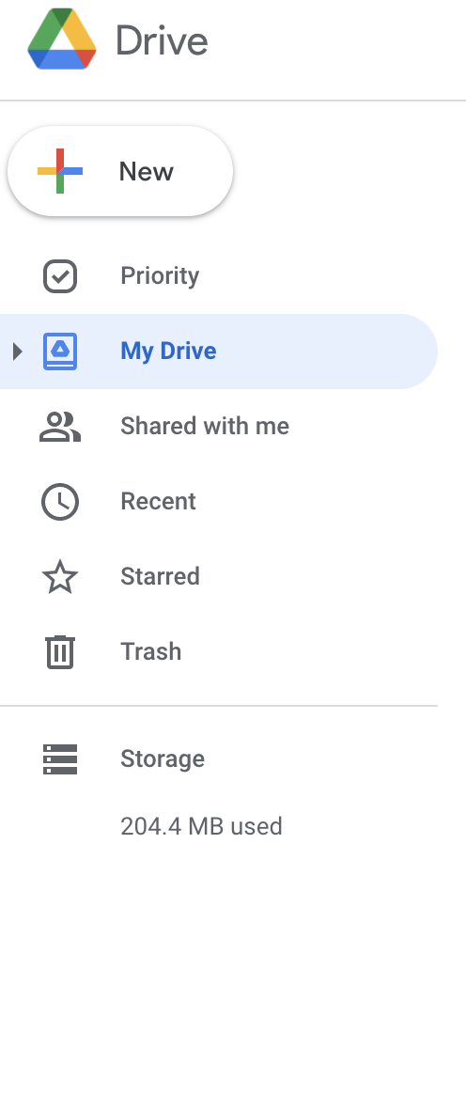The height and width of the screenshot is (1094, 466).
Task: Click the 204.4 MB used text
Action: (201, 826)
